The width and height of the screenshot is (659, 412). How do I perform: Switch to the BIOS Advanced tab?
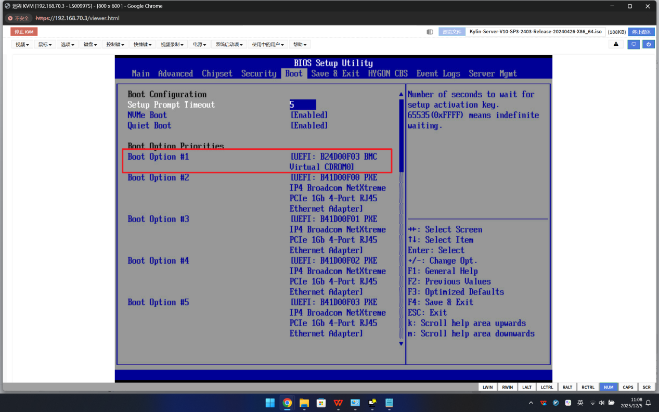click(175, 73)
